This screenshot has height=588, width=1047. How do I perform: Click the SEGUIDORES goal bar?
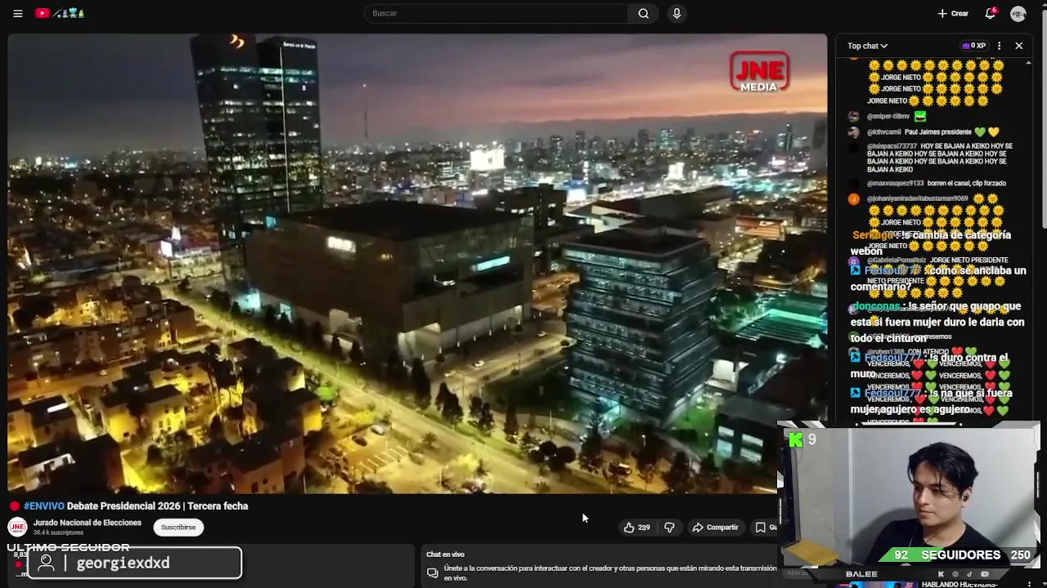tap(960, 555)
